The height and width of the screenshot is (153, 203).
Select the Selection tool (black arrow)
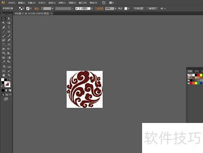point(4,19)
